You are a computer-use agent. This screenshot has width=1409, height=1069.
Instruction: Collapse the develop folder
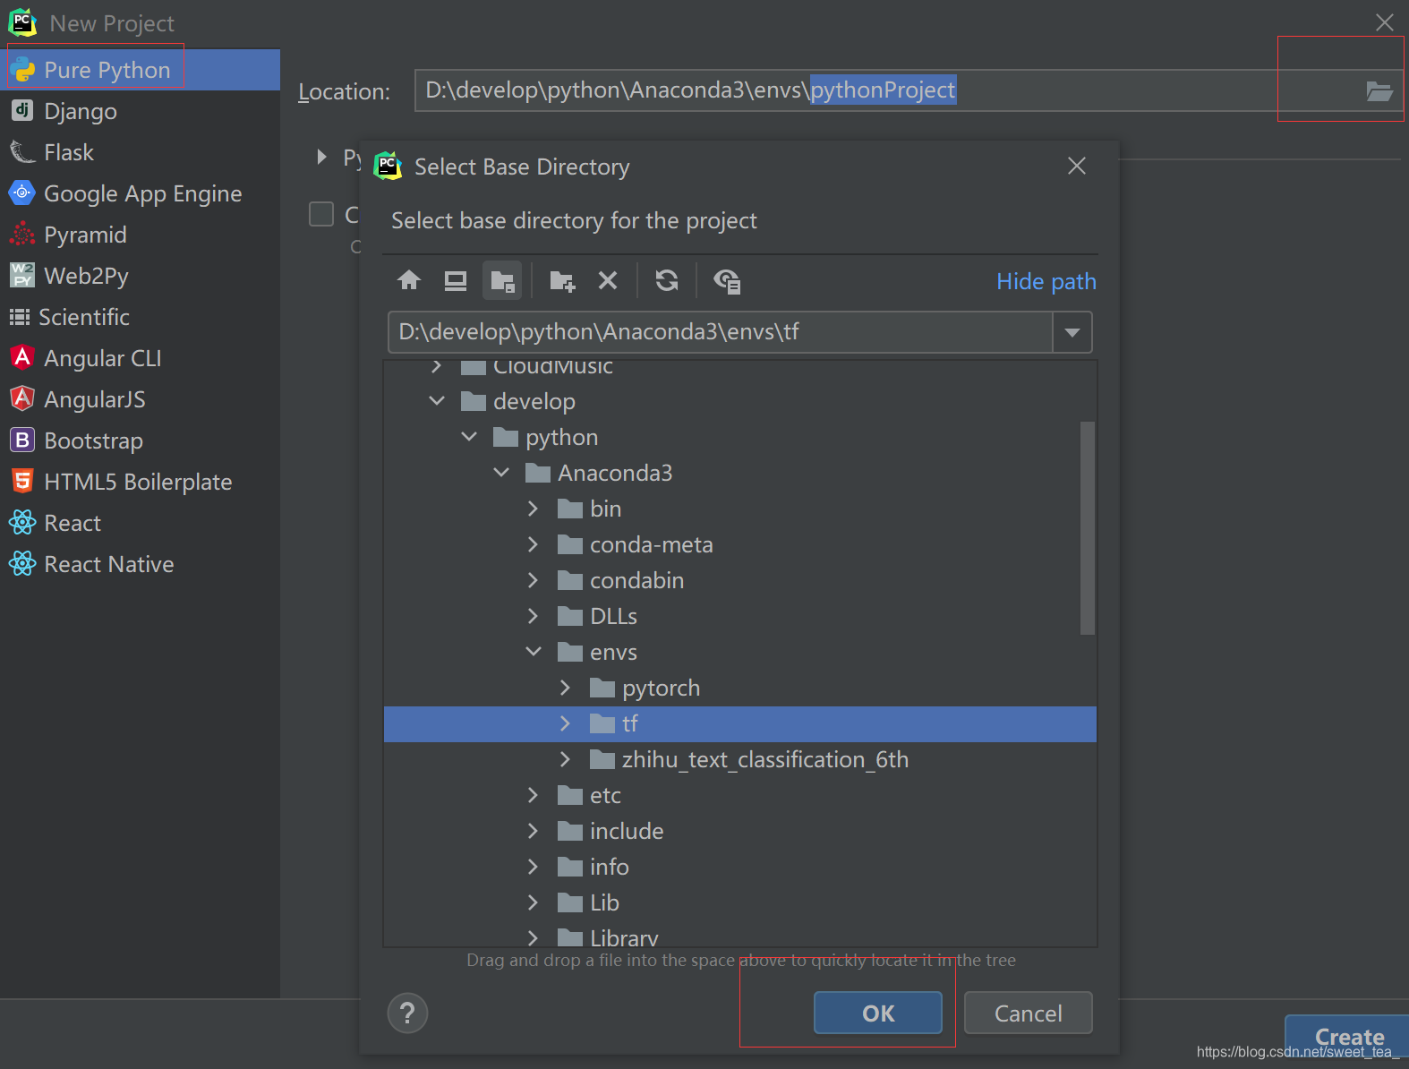click(437, 401)
